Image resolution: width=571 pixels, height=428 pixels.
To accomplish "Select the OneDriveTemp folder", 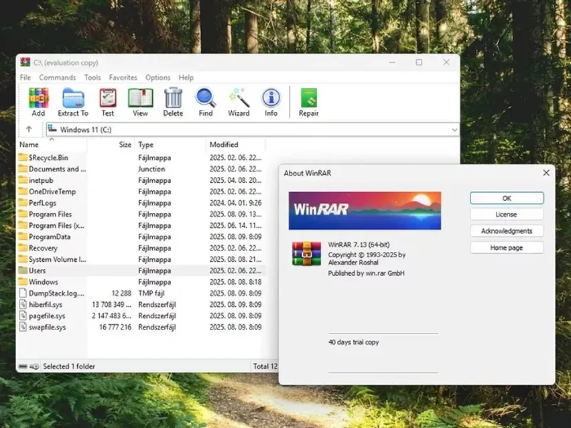I will click(52, 192).
